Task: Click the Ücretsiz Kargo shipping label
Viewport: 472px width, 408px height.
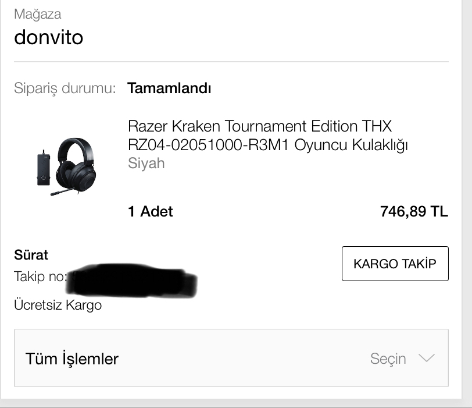Action: (58, 305)
